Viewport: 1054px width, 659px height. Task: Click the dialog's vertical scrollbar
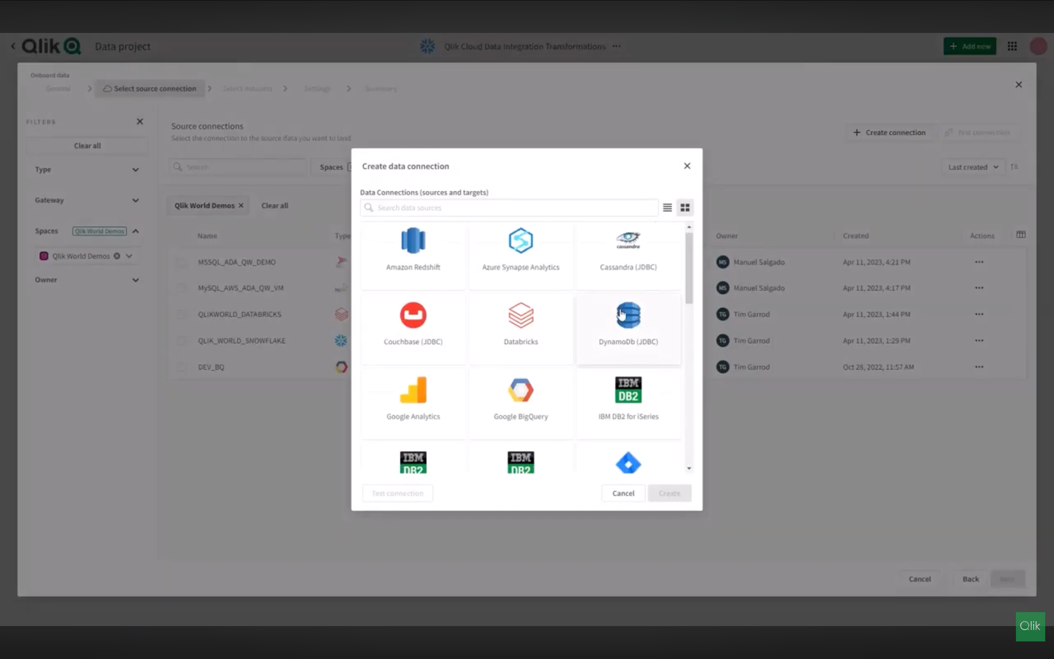[x=689, y=269]
